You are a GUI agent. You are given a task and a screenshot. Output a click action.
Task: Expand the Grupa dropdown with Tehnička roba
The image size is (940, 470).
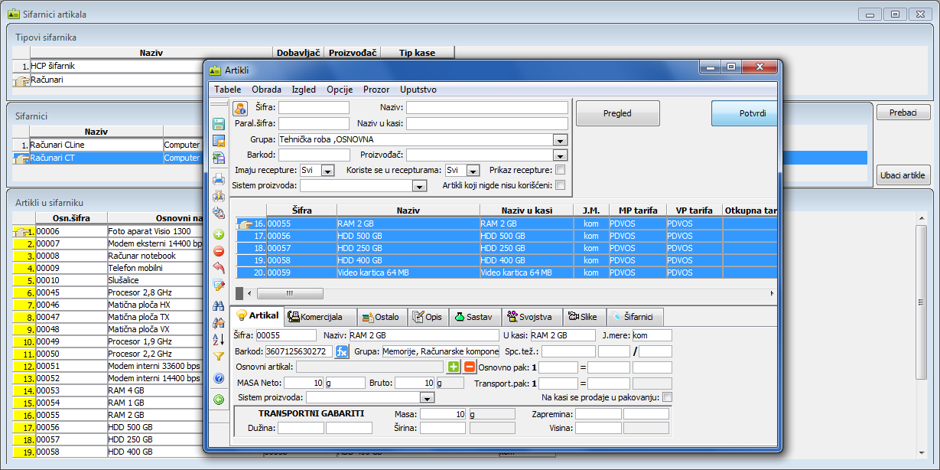[560, 140]
